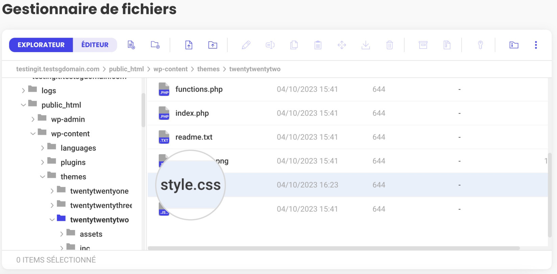Viewport: 557px width, 274px height.
Task: Go to themes in the breadcrumb
Action: [208, 69]
